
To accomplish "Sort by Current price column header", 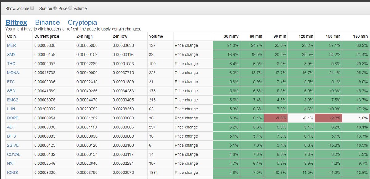I will tap(54, 36).
